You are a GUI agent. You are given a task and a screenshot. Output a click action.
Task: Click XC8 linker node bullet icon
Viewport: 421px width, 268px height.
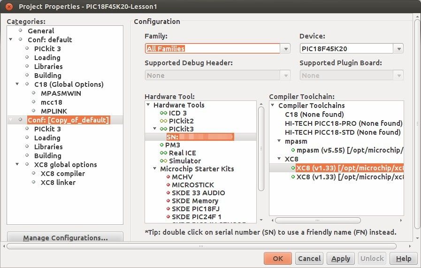tap(34, 182)
